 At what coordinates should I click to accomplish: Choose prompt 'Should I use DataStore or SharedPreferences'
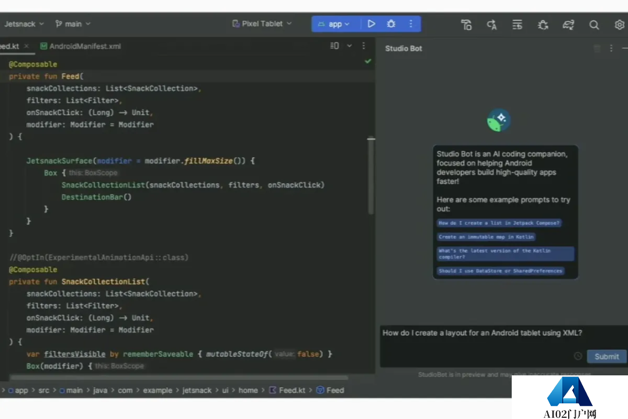[x=500, y=271]
